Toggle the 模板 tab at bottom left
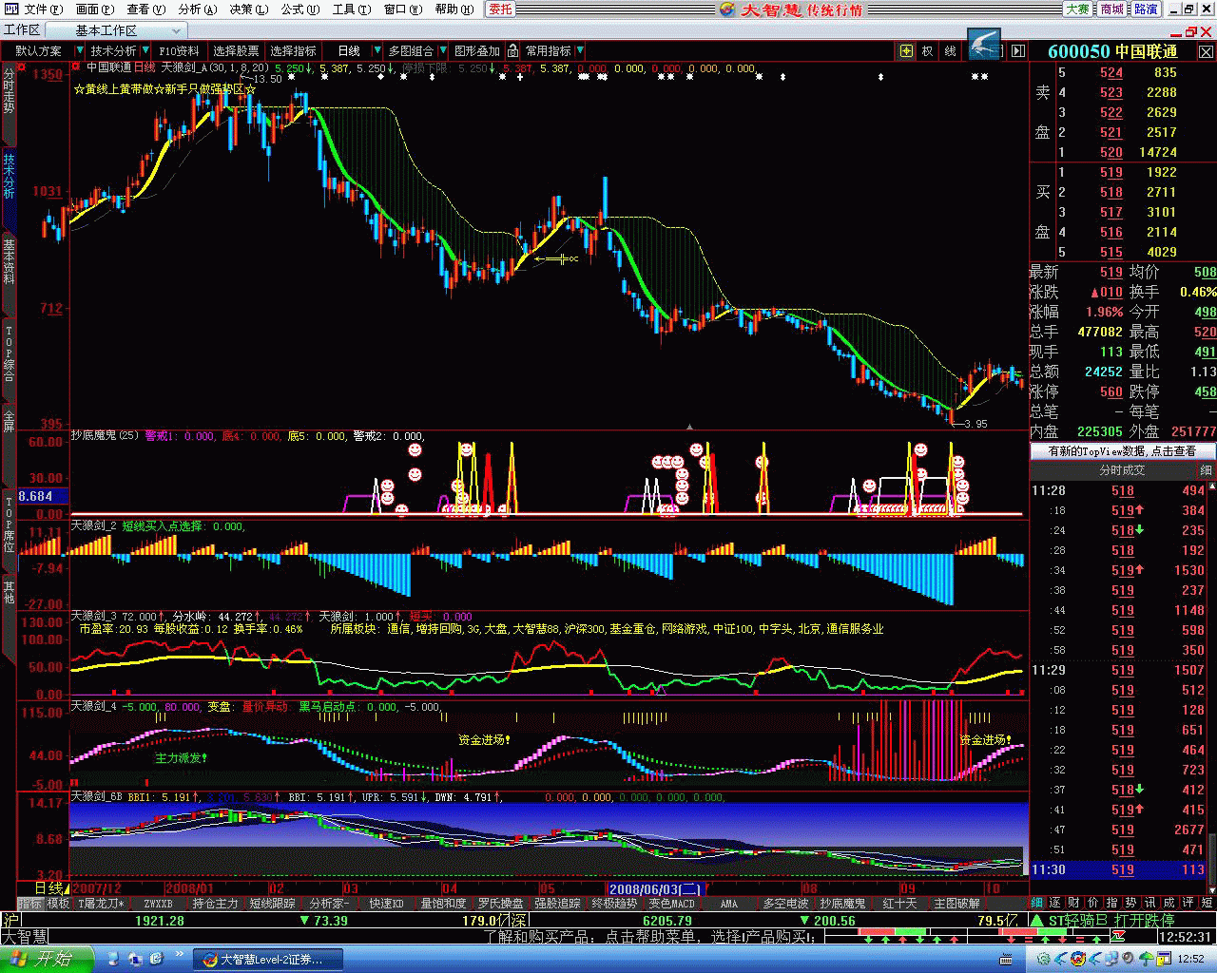This screenshot has width=1217, height=973. tap(58, 904)
